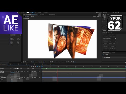
Task: Open the Workspace Standard dropdown
Action: (x=108, y=13)
